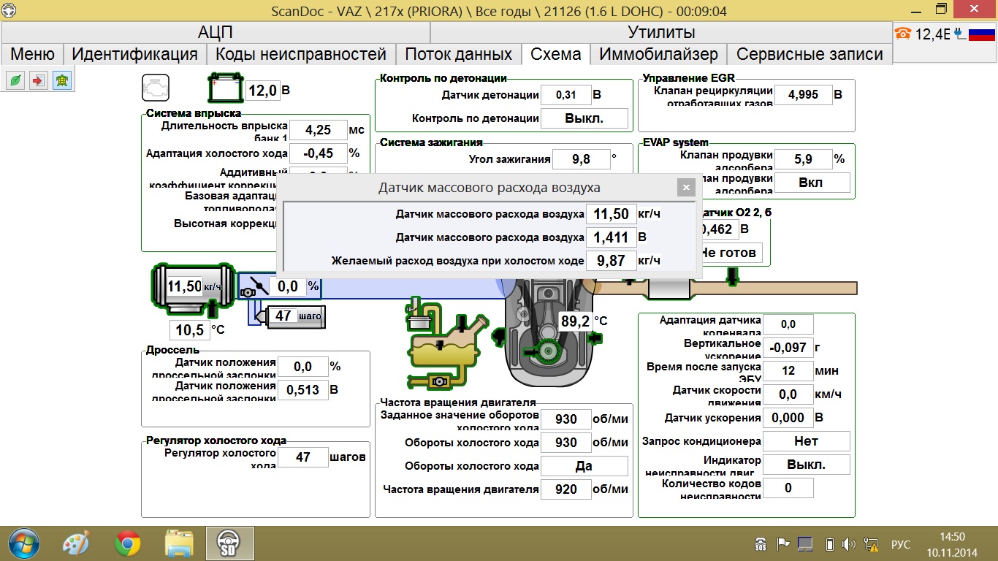Click coolant temperature value 89,2
The image size is (998, 561).
[x=575, y=321]
